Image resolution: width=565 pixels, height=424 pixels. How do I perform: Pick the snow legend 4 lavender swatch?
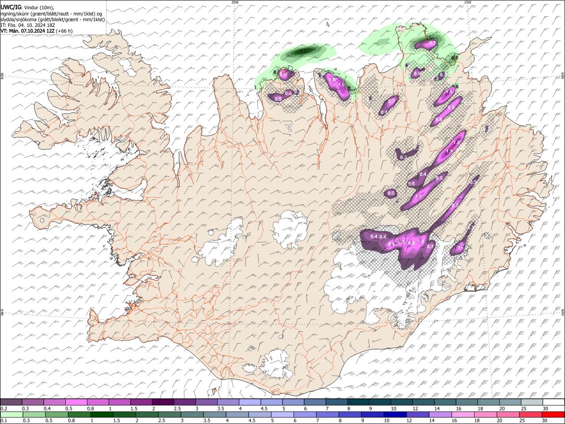click(250, 402)
